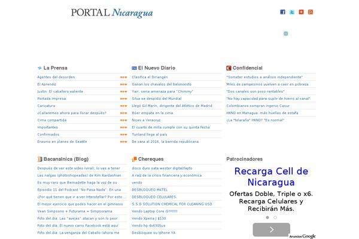359x239 pixels.
Task: Click the Bacanalnica blog icon
Action: pyautogui.click(x=40, y=159)
